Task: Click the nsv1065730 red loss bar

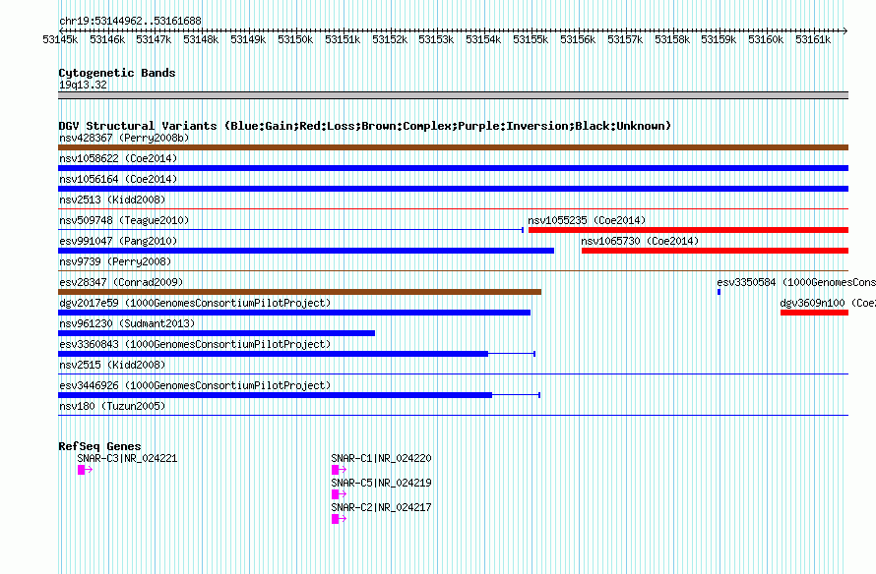Action: click(716, 251)
